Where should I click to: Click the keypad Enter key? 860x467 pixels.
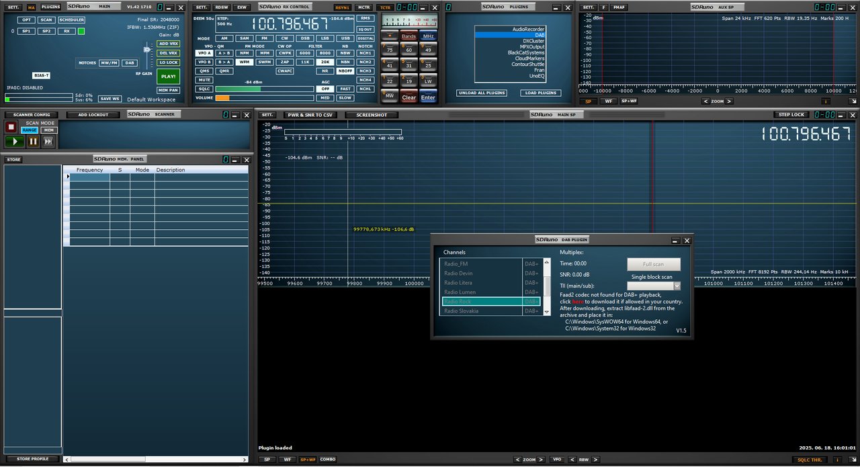click(428, 95)
